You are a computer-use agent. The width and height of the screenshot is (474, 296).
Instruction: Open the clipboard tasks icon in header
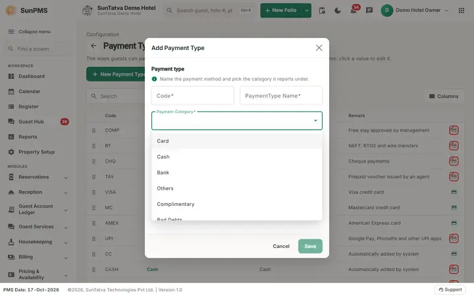(x=322, y=11)
